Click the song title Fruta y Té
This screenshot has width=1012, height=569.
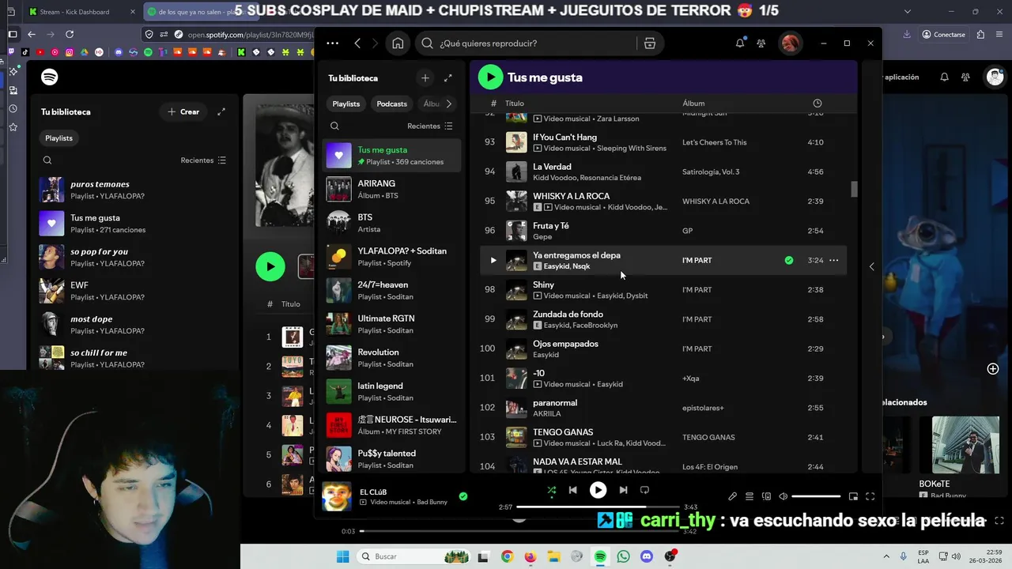tap(551, 225)
